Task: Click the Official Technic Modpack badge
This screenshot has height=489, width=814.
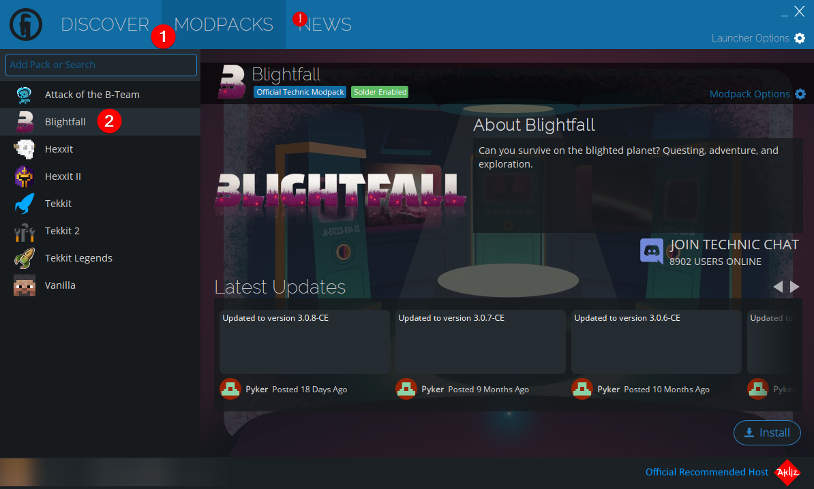Action: pyautogui.click(x=300, y=92)
